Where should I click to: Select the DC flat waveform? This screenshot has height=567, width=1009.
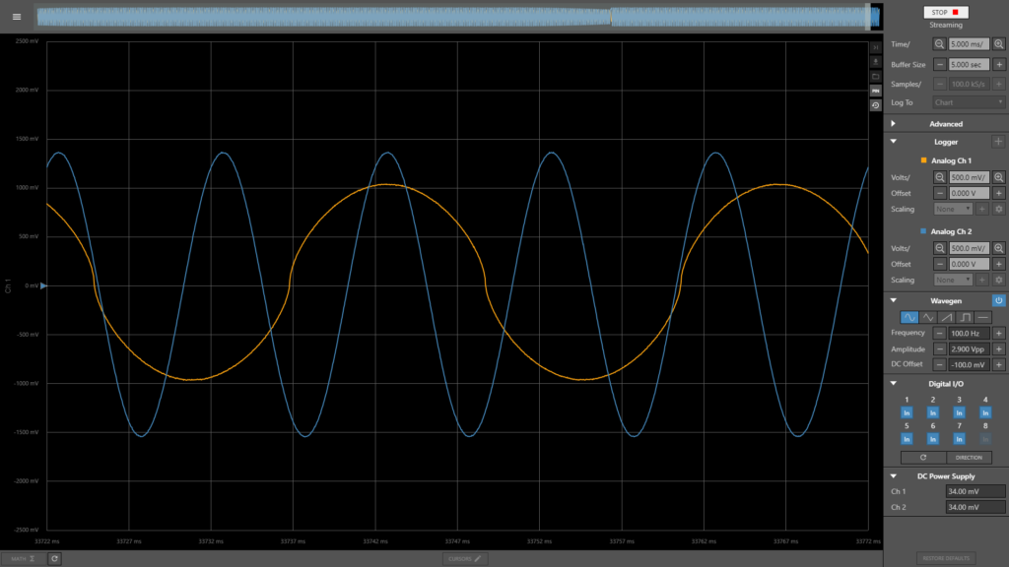click(x=982, y=317)
